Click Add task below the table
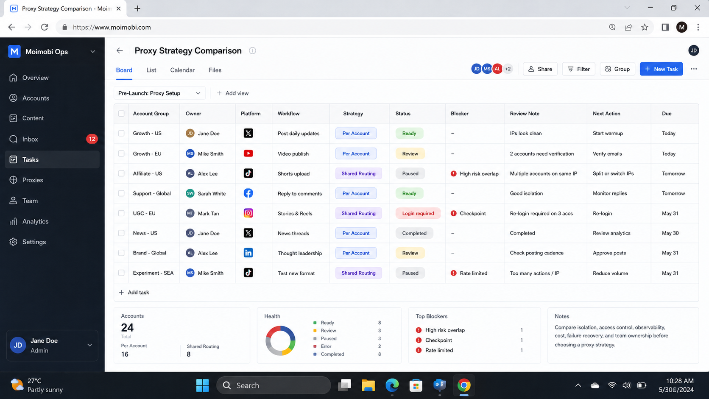Screen dimensions: 709x399 click(134, 293)
